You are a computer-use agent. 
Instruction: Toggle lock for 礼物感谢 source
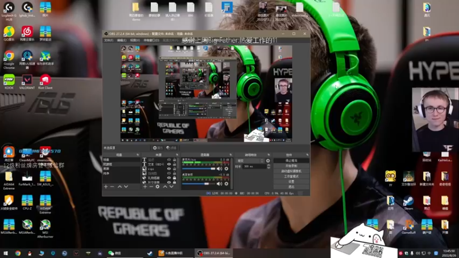point(174,178)
